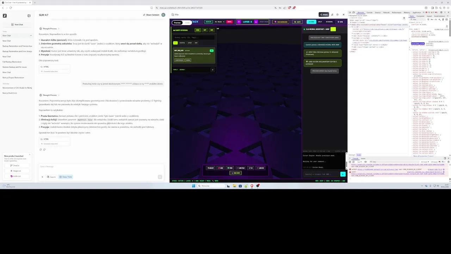Open Windows Start menu
The image size is (451, 254).
point(193,186)
